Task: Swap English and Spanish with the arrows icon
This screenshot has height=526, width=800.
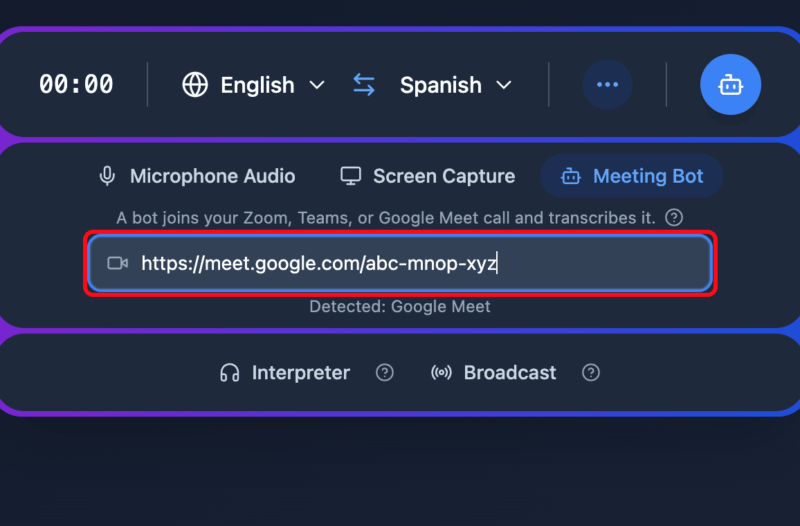Action: pyautogui.click(x=364, y=84)
